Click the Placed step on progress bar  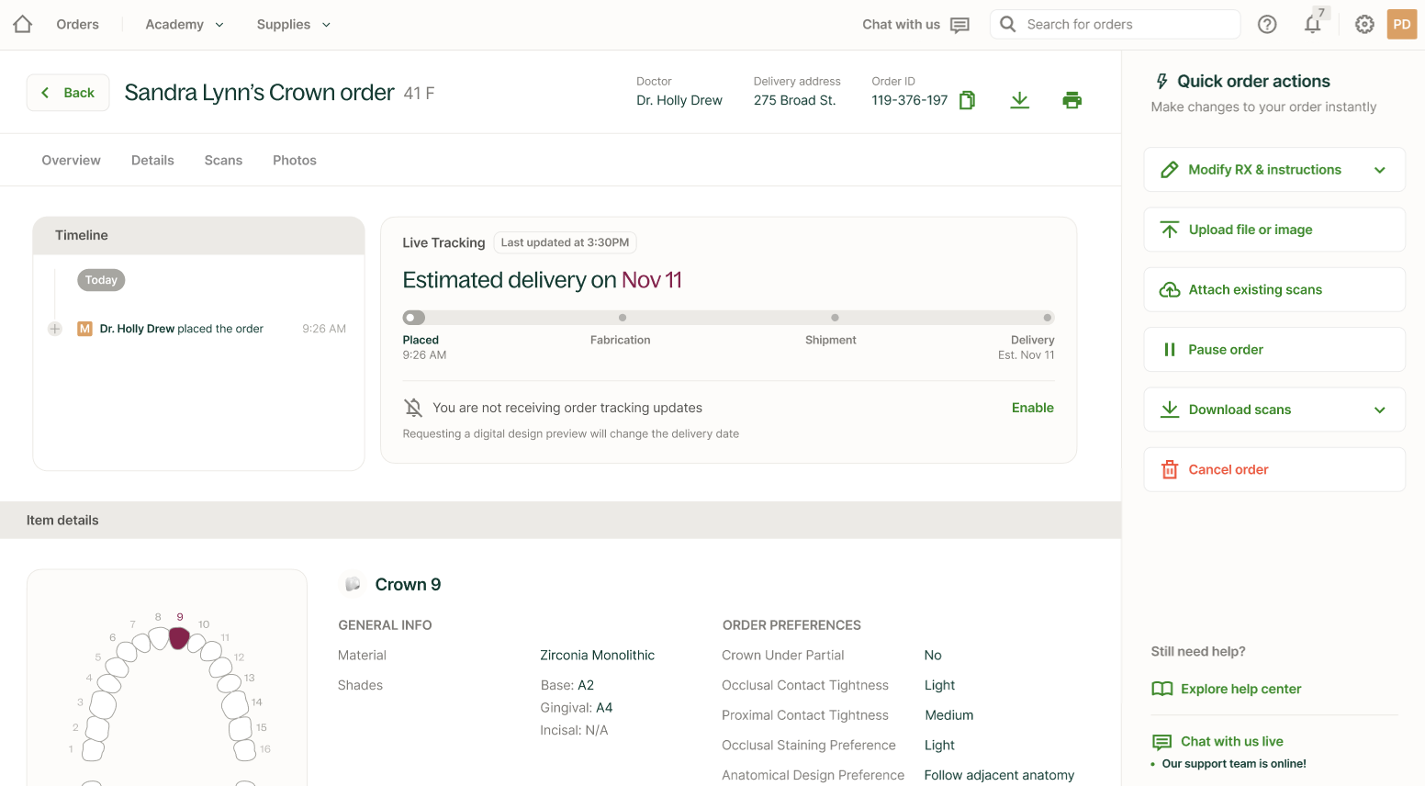pos(414,318)
